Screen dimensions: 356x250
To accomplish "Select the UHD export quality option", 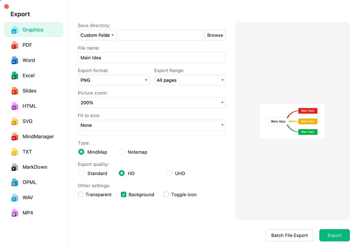I will tap(169, 173).
